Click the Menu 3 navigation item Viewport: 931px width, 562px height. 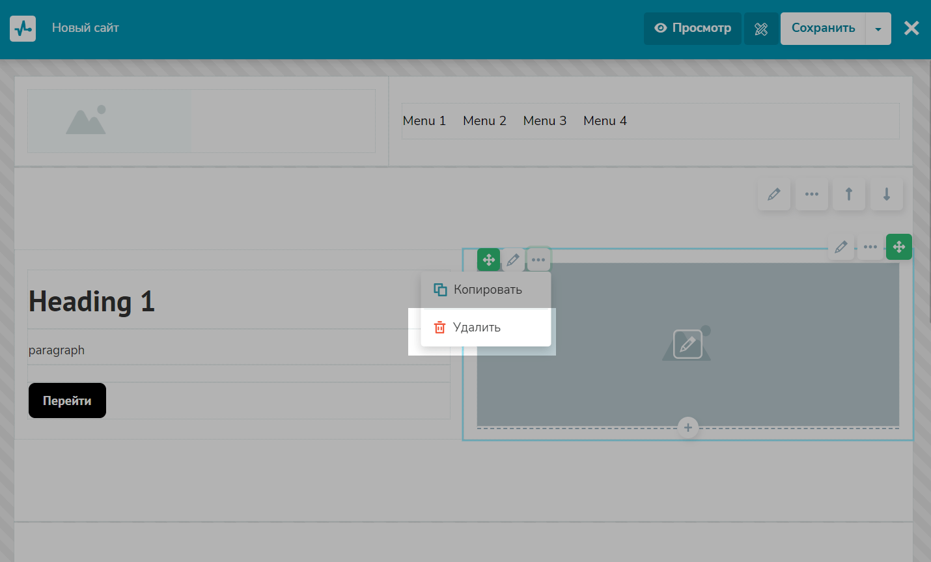click(544, 121)
